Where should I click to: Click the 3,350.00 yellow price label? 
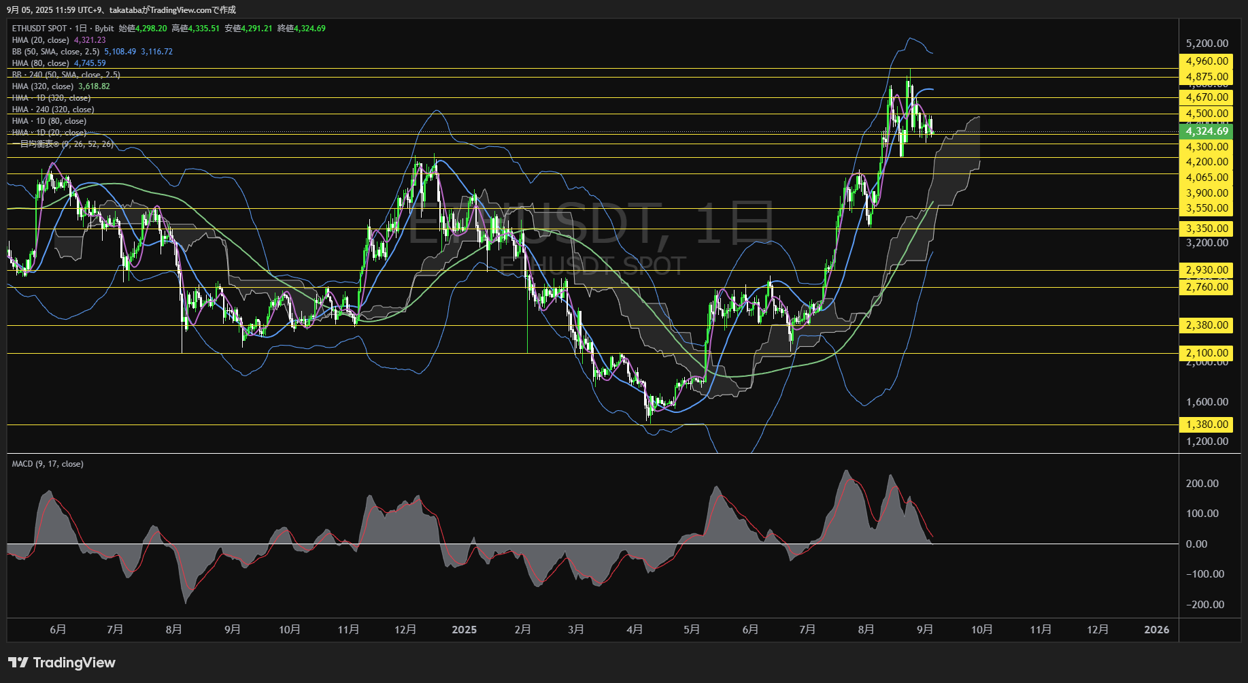(x=1207, y=229)
